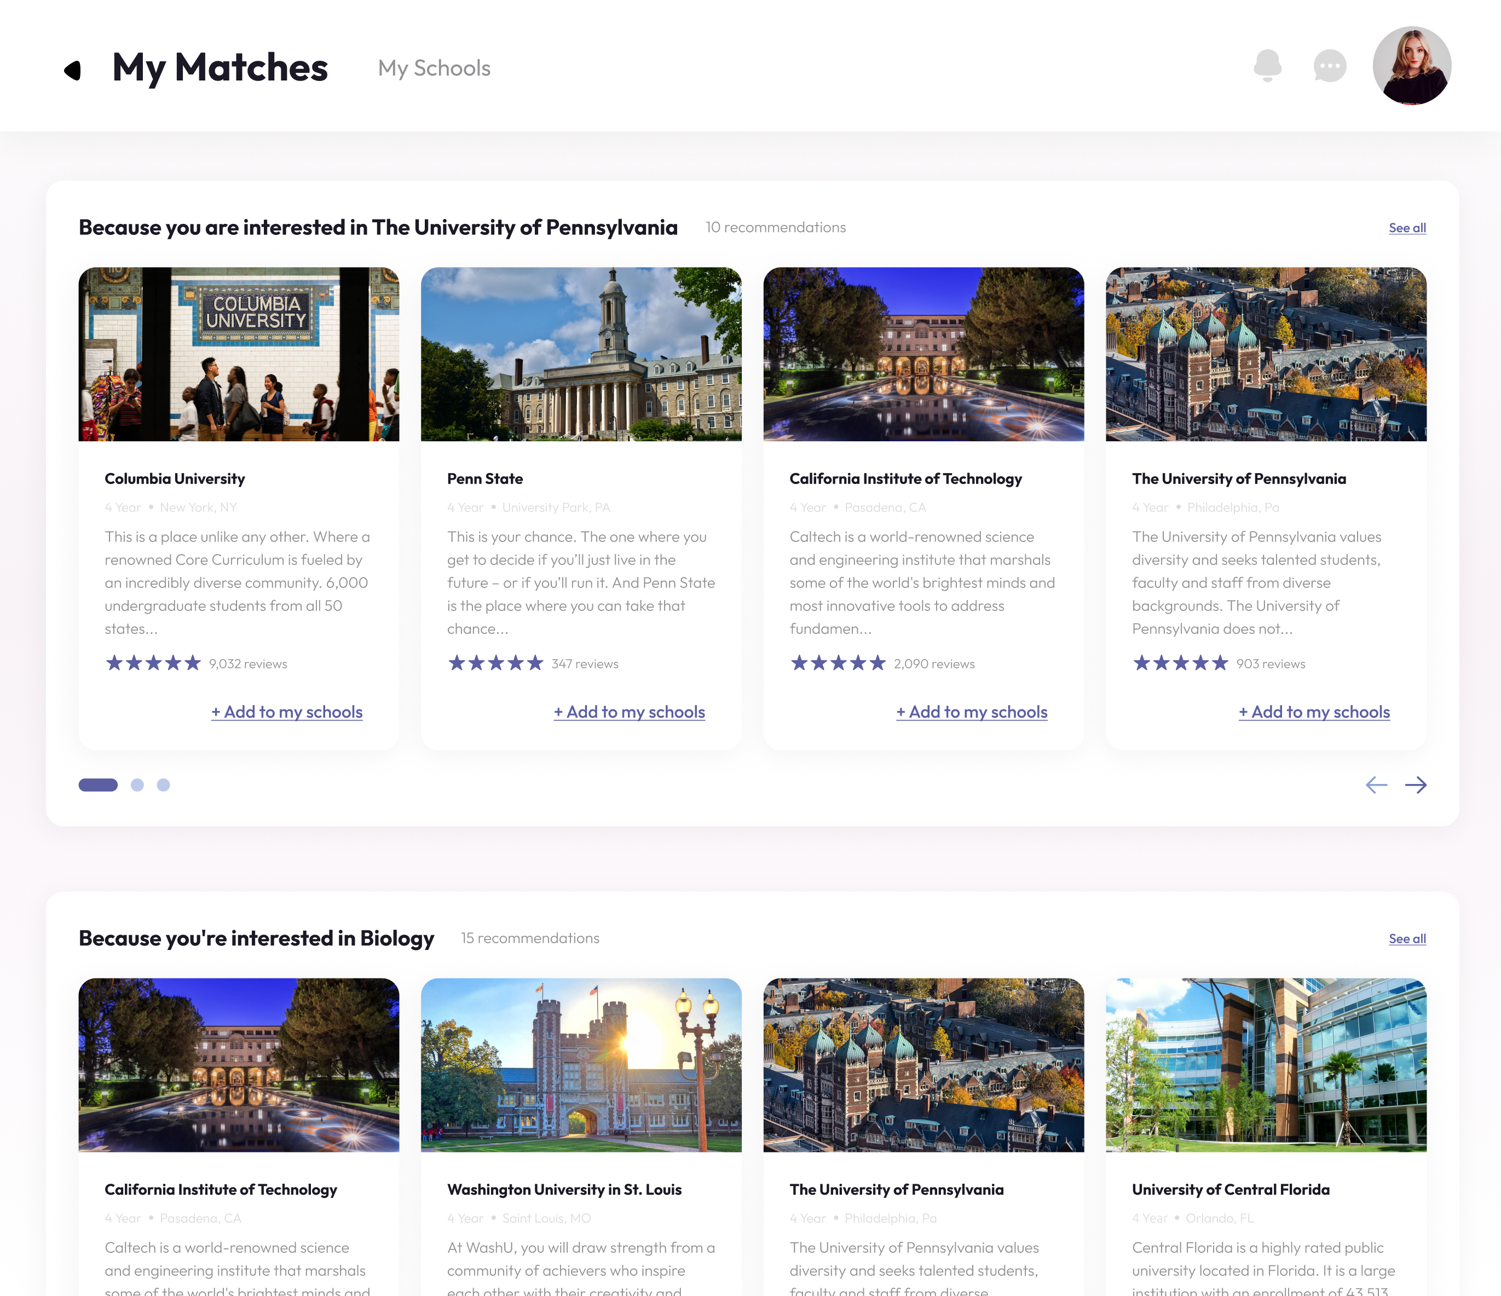The height and width of the screenshot is (1296, 1501).
Task: Click the University Park, PA location text
Action: click(556, 507)
